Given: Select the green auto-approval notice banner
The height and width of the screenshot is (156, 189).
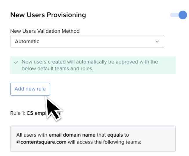Looking at the screenshot, I should [x=93, y=65].
